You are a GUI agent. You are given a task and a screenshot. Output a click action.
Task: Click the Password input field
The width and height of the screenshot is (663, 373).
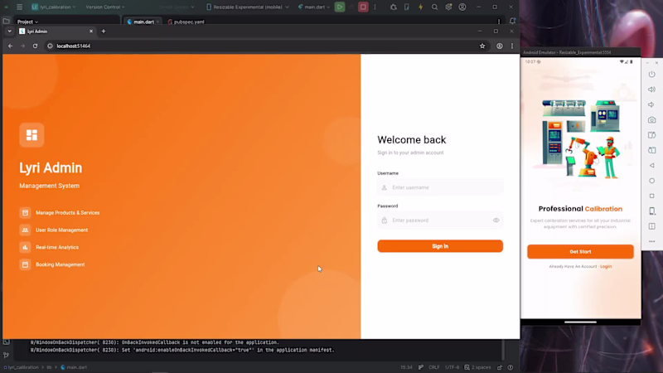click(440, 220)
